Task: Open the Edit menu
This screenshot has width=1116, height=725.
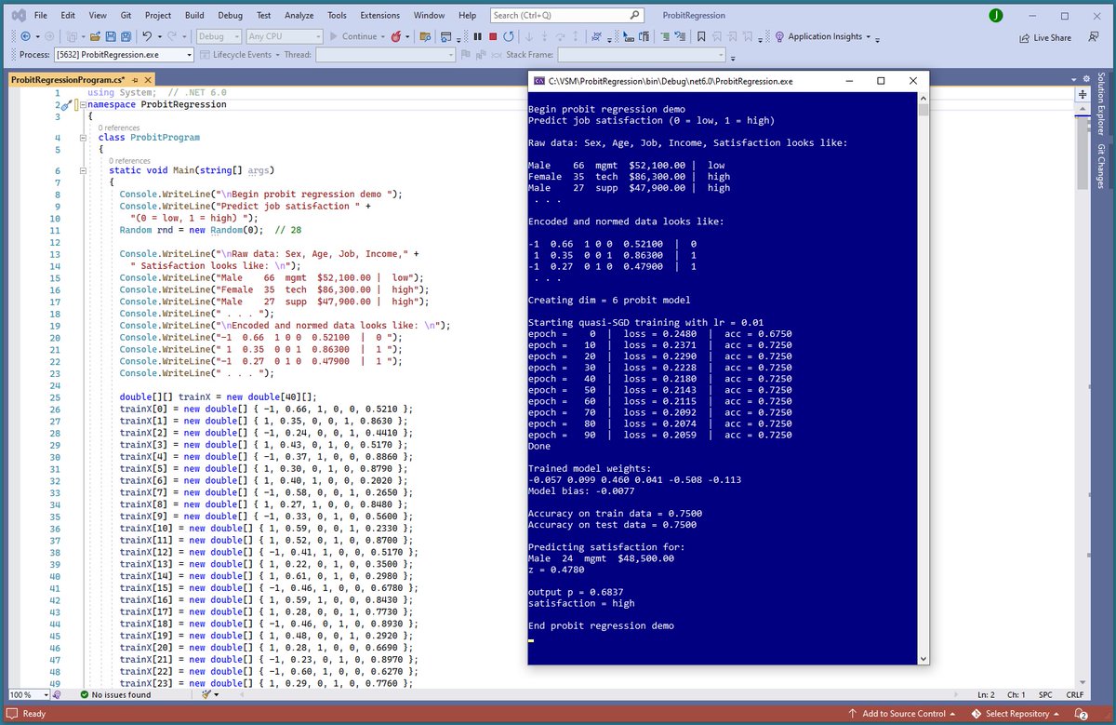Action: pos(68,15)
